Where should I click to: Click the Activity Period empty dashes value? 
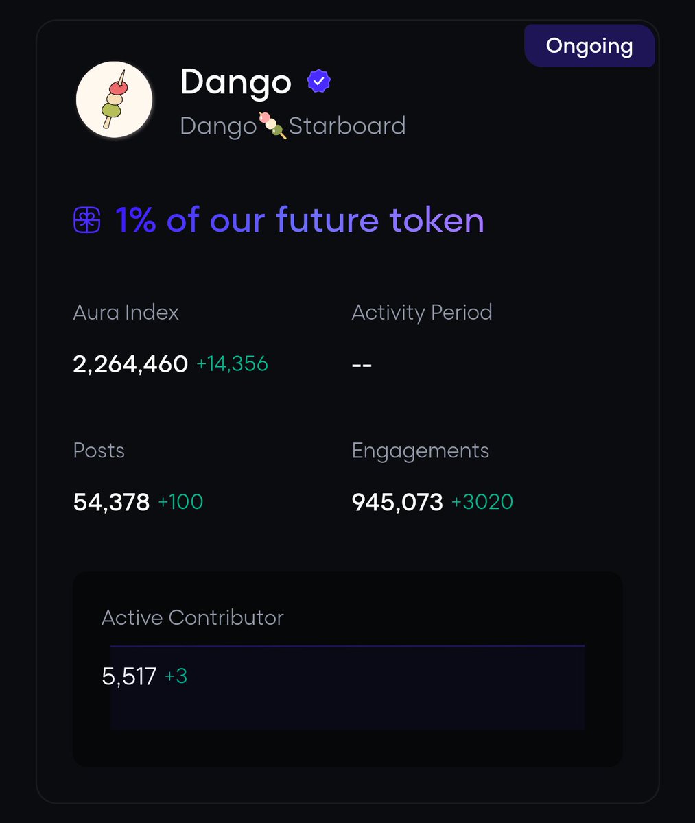point(362,365)
